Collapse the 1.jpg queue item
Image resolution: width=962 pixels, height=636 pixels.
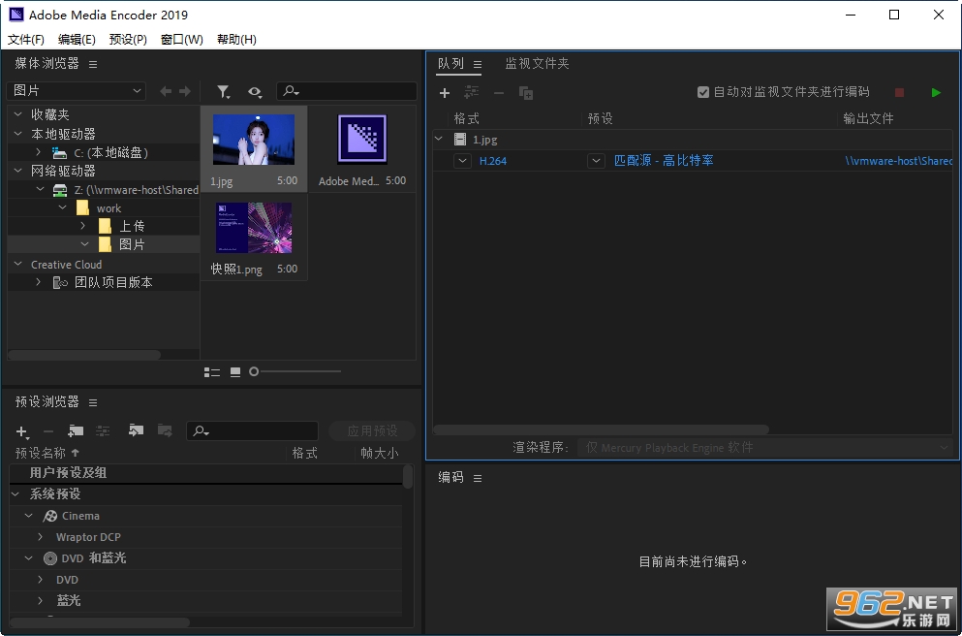[439, 139]
